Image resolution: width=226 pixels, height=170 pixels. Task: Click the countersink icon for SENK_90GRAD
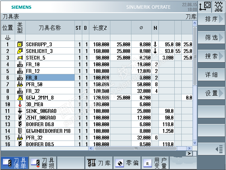(x=20, y=111)
